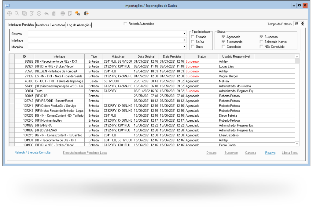The width and height of the screenshot is (313, 209).
Task: Check the Não Concluído status
Action: (261, 46)
